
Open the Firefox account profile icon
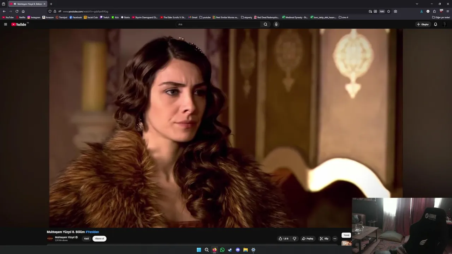tap(428, 11)
